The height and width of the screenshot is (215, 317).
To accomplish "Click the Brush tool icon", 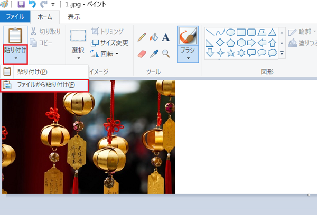I will tap(188, 35).
